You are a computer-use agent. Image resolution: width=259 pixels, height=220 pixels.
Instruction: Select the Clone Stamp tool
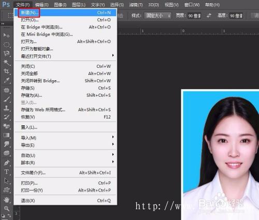pyautogui.click(x=7, y=108)
